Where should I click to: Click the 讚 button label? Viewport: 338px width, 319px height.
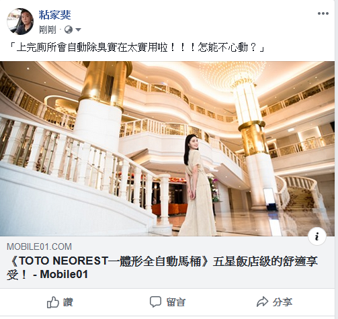point(68,302)
